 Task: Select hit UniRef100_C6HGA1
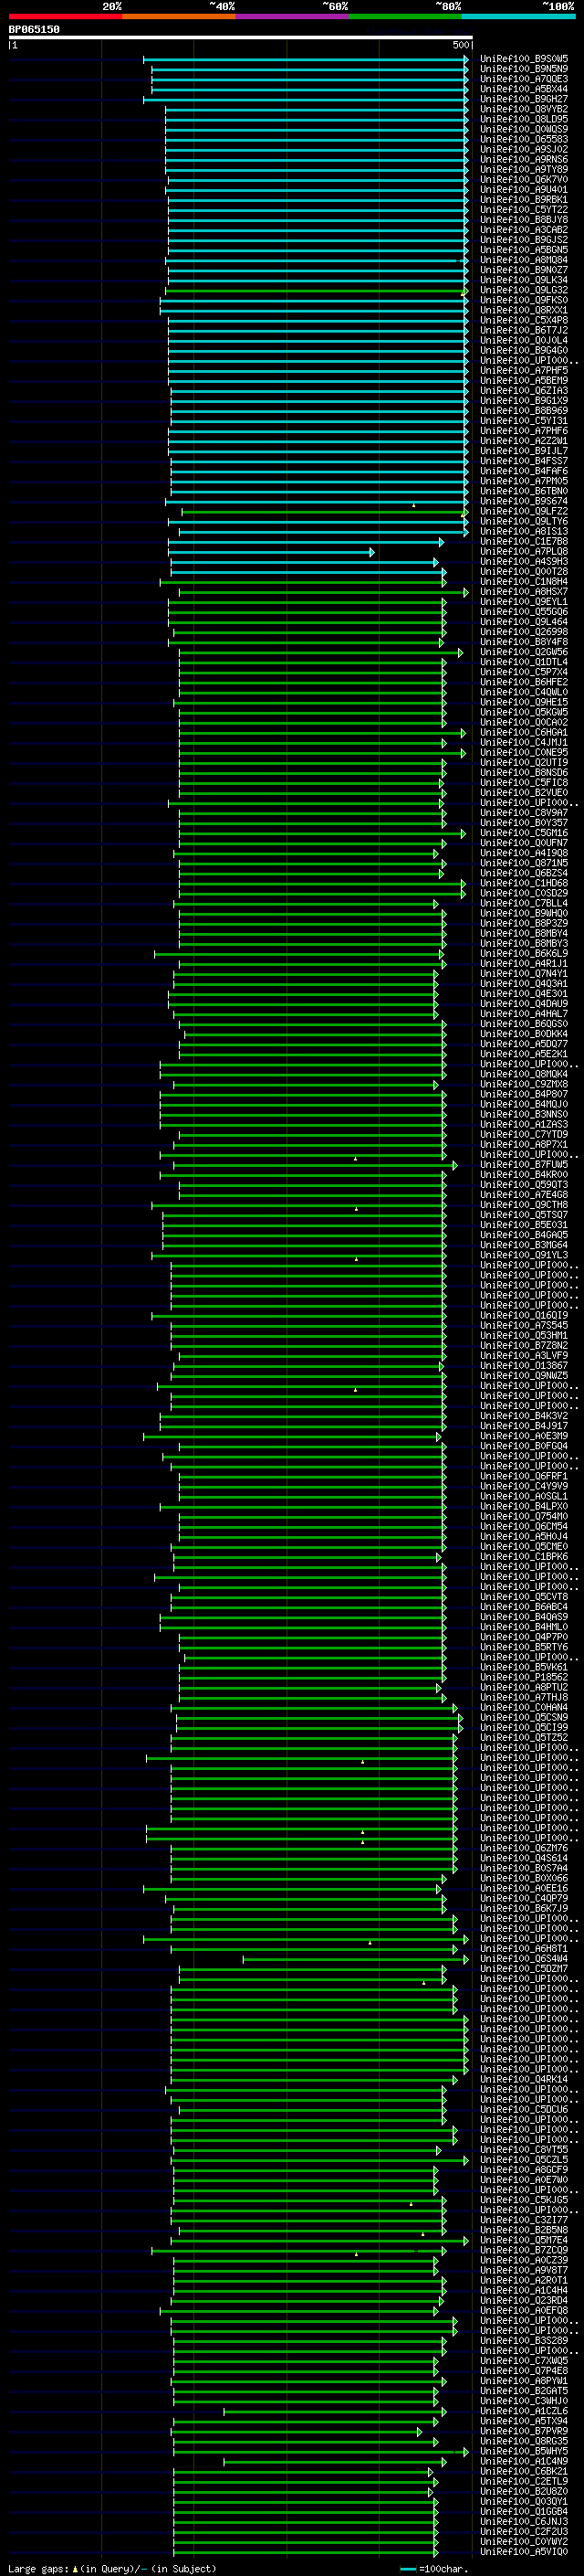524,732
